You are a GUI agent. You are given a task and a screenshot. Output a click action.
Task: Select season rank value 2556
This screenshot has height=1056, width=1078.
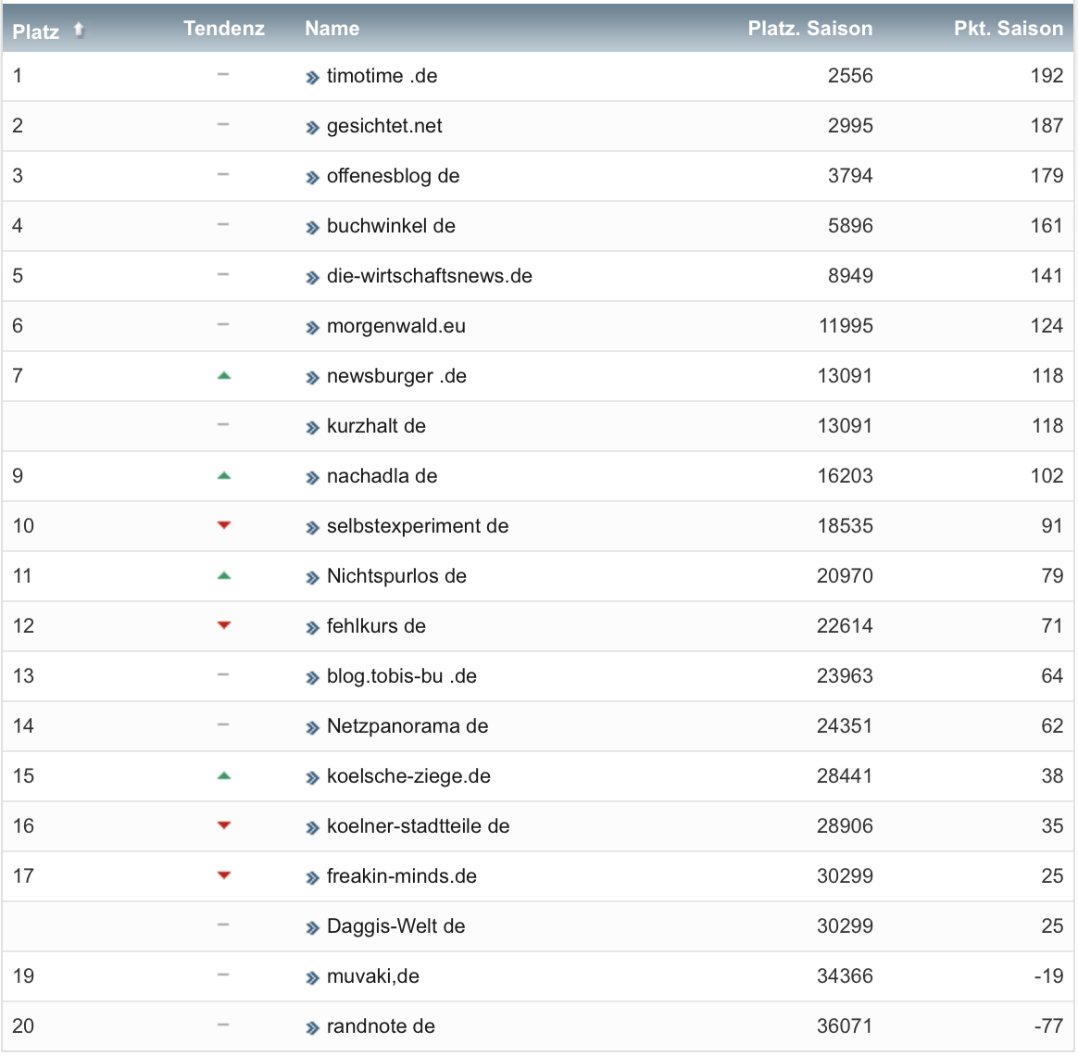(850, 76)
